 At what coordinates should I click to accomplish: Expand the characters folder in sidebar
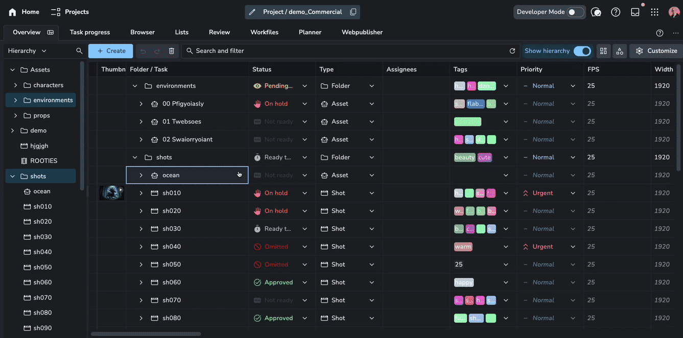(x=15, y=85)
